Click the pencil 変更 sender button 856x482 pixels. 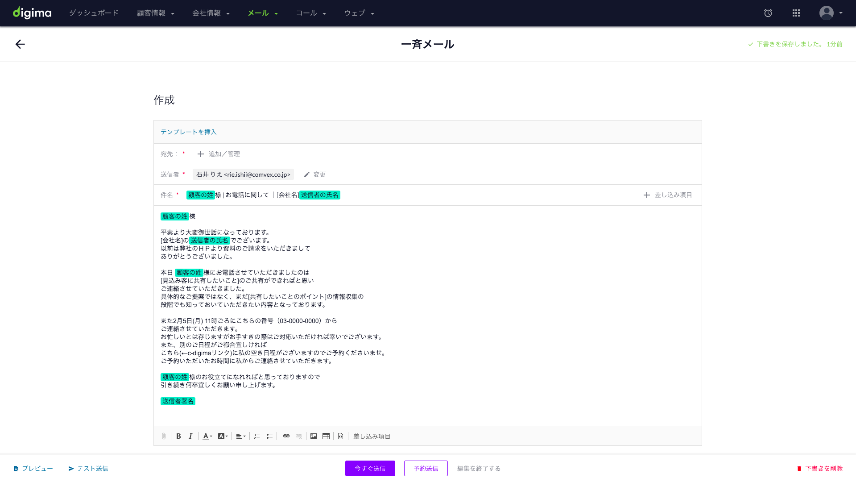tap(315, 175)
